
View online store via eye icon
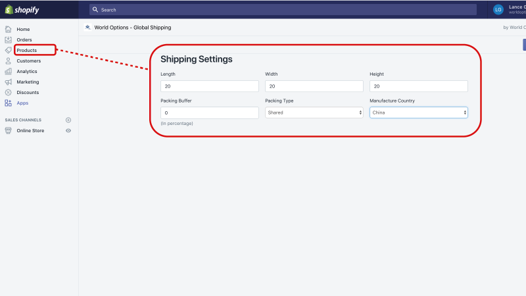(x=68, y=130)
